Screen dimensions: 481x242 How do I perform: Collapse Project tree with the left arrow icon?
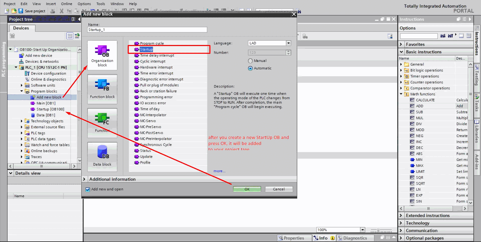pos(79,19)
